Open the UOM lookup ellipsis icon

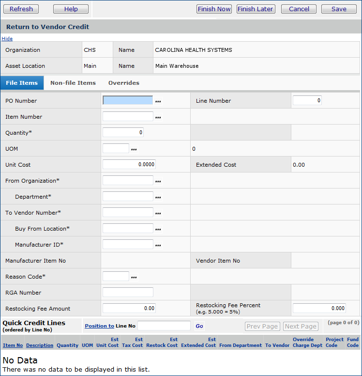134,149
